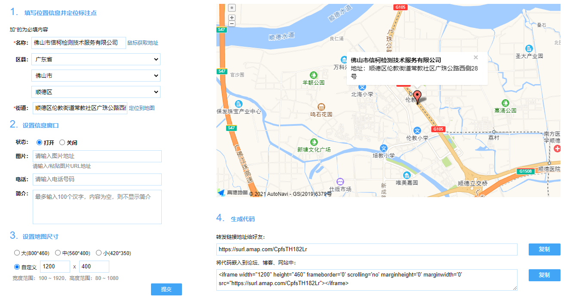The height and width of the screenshot is (298, 570).
Task: Copy the share link with 复制
Action: (545, 249)
